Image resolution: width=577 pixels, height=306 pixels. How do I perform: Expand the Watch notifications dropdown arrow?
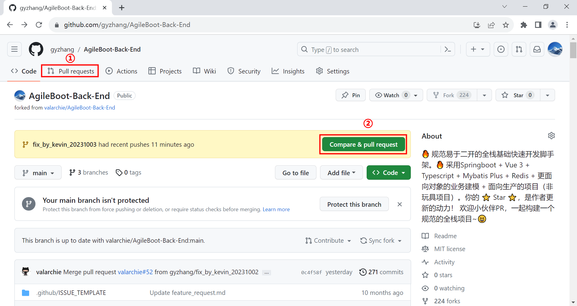coord(416,95)
